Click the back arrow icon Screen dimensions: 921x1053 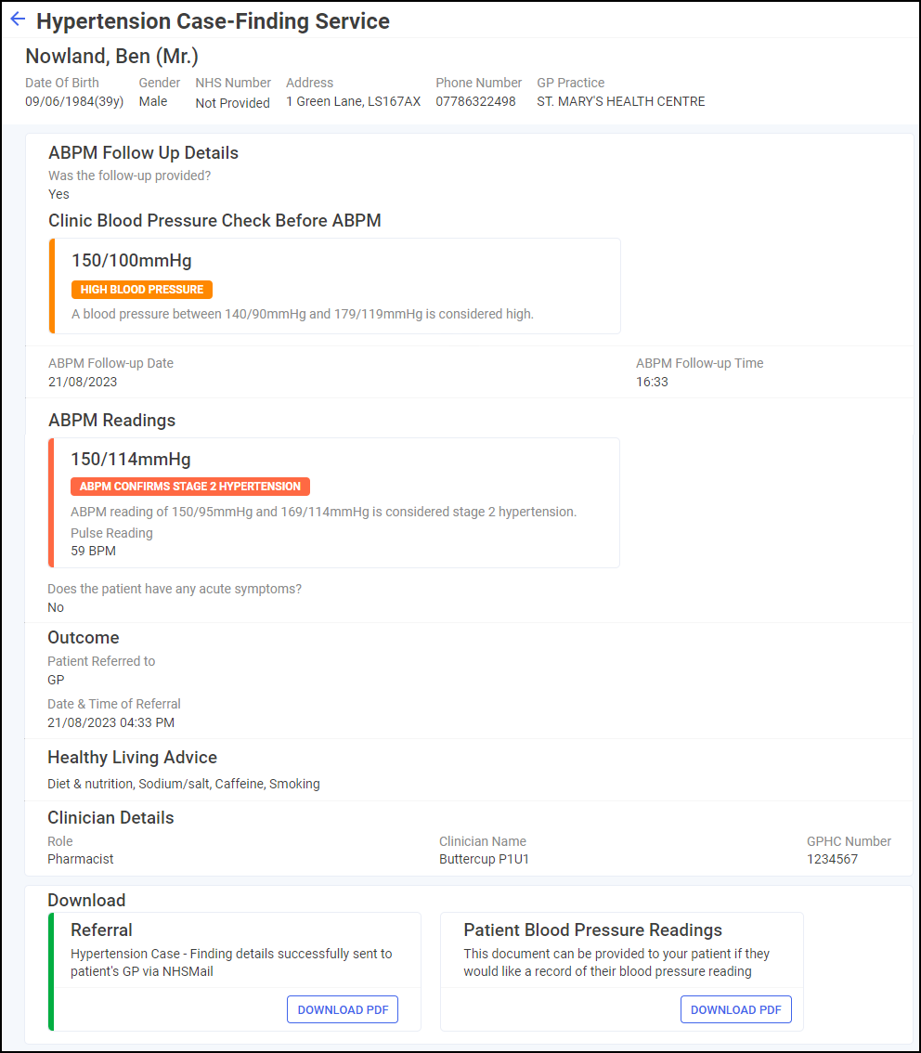[19, 19]
